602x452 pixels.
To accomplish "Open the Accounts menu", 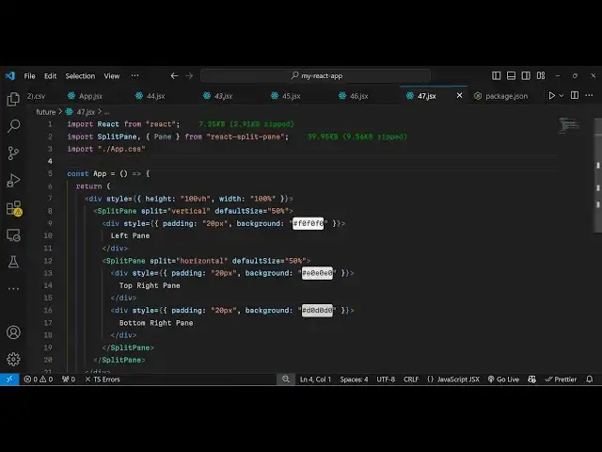I will [x=13, y=332].
